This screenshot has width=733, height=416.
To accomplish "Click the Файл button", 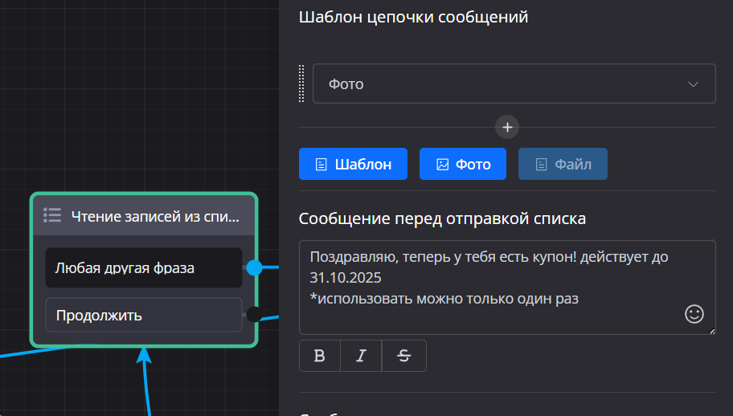I will pos(563,164).
